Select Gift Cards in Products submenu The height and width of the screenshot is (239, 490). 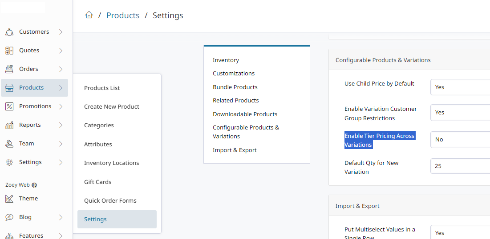pyautogui.click(x=97, y=182)
